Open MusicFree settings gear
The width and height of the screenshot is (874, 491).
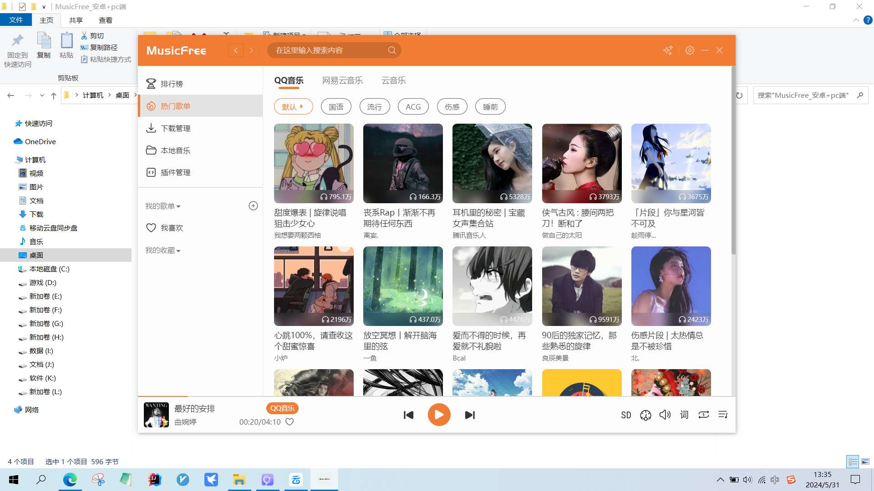pyautogui.click(x=690, y=50)
